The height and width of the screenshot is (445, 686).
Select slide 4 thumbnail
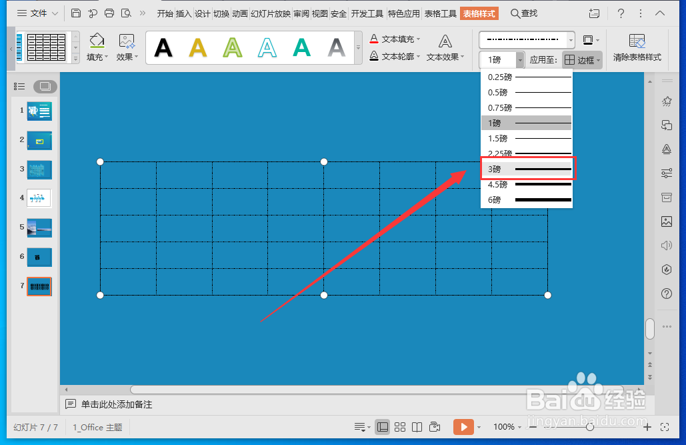coord(39,198)
